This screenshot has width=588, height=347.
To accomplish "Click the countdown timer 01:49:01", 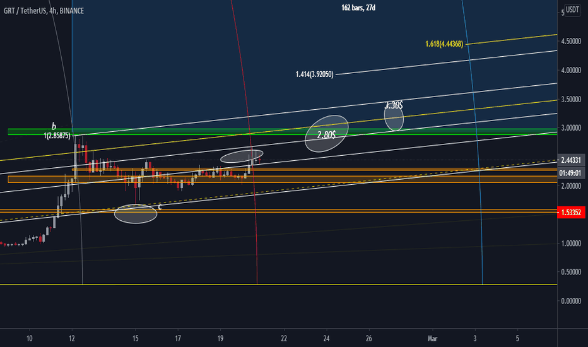I will (571, 173).
